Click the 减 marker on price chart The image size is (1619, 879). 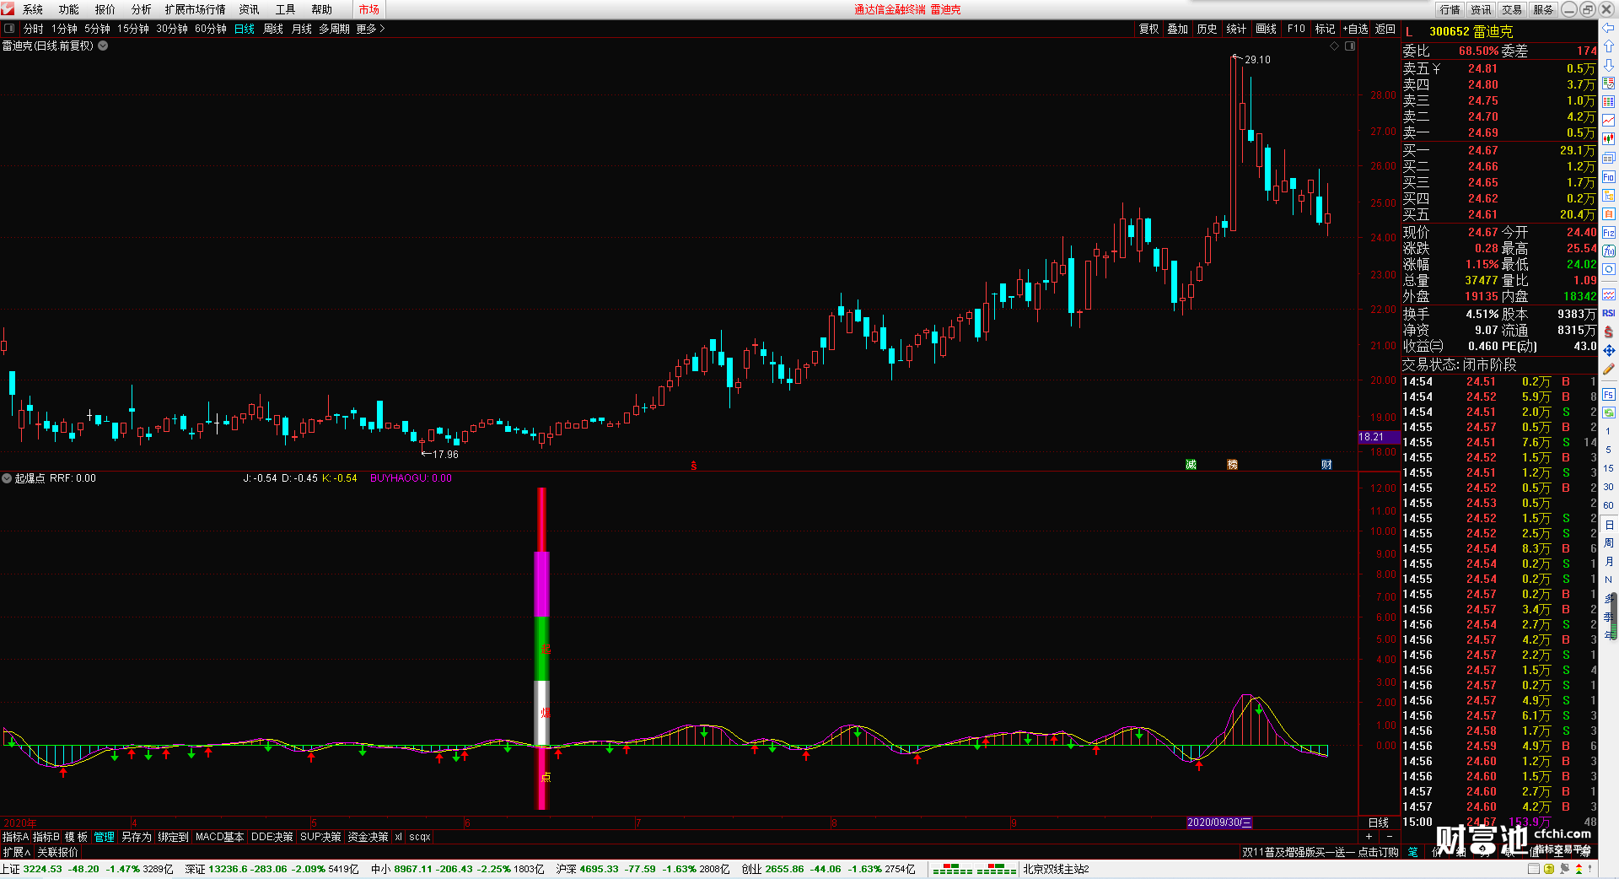pos(1191,465)
